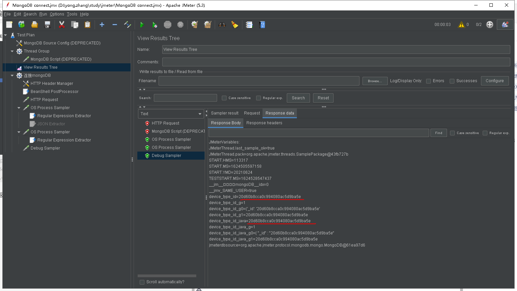Open the Text renderer dropdown
Screen dimensions: 517x291
pos(171,114)
